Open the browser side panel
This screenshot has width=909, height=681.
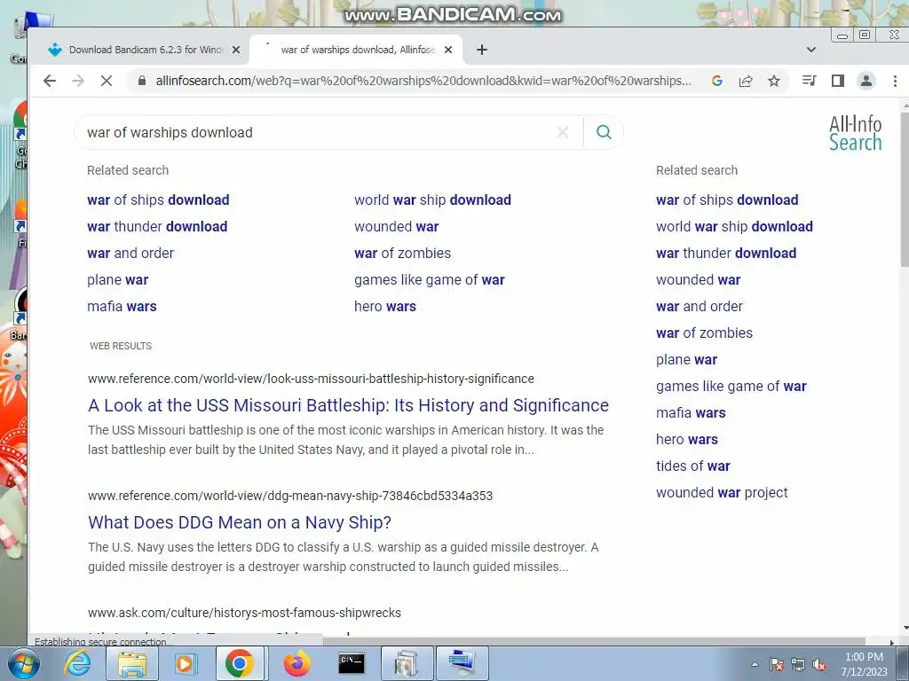click(838, 81)
